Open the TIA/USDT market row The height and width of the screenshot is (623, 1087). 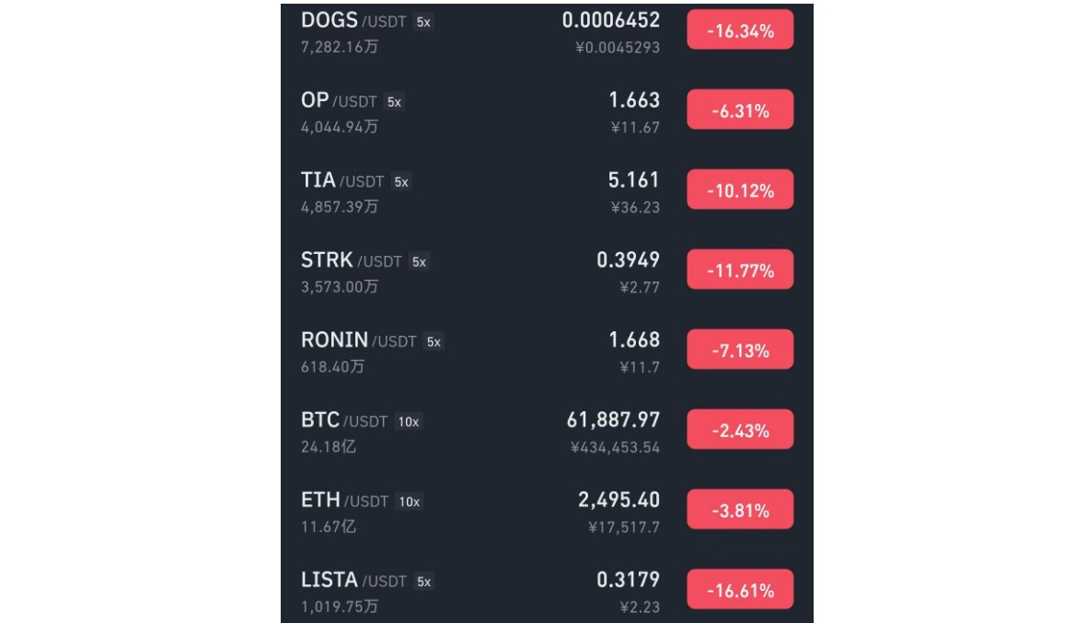pos(547,191)
